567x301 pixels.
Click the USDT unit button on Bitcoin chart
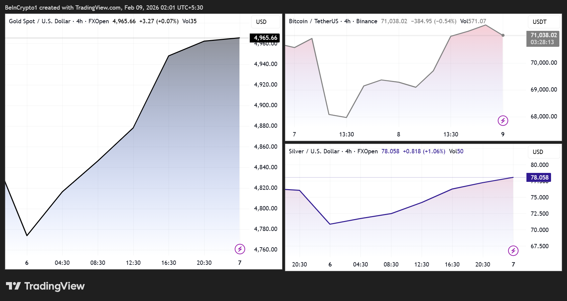[x=543, y=22]
